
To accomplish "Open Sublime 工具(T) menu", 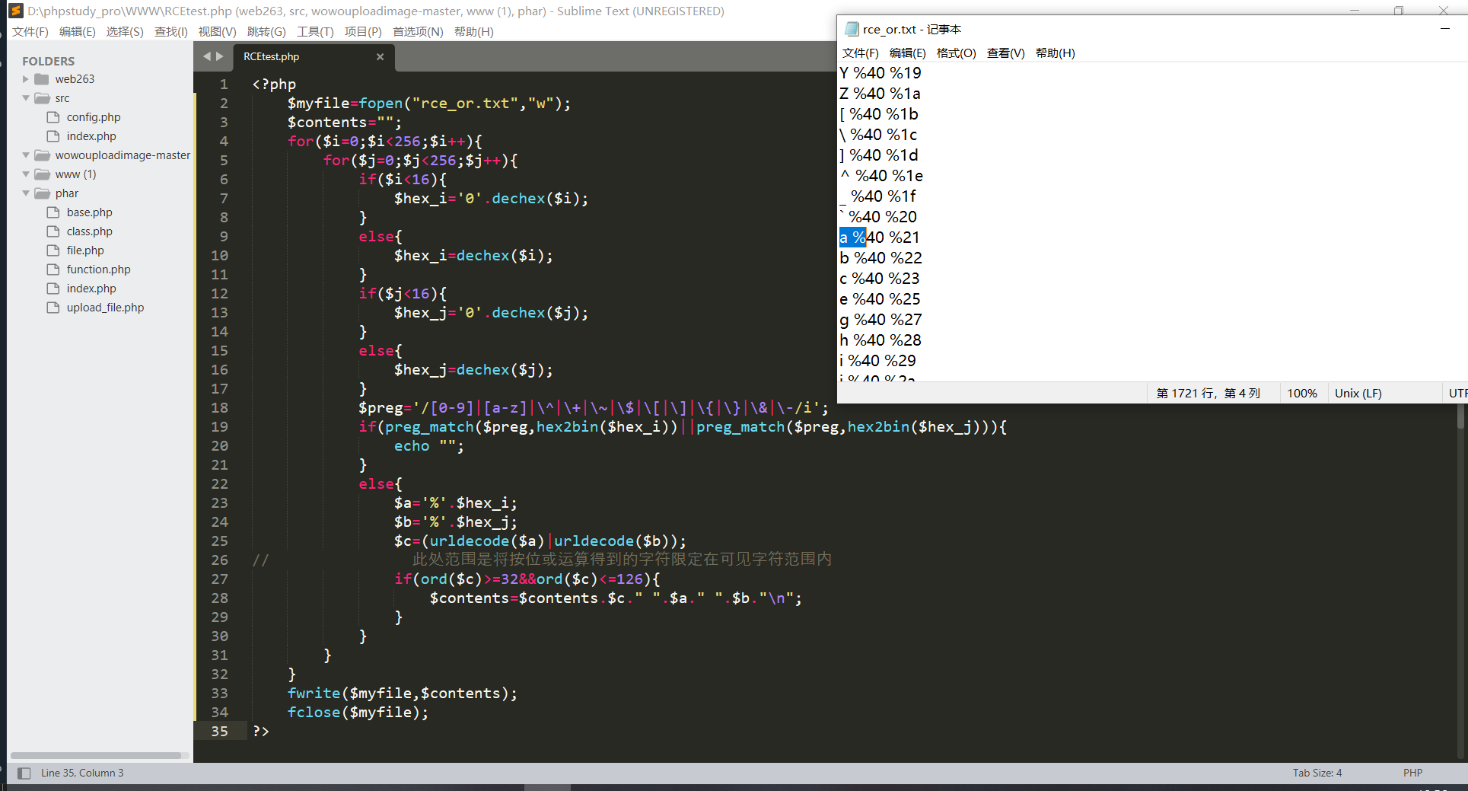I will (x=315, y=31).
